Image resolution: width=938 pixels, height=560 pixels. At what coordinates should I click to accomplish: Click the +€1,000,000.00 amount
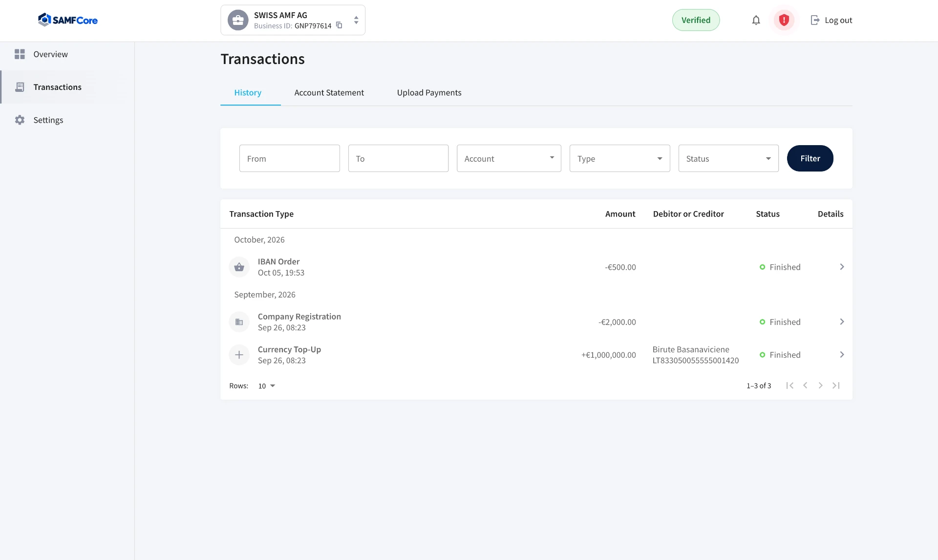click(609, 355)
